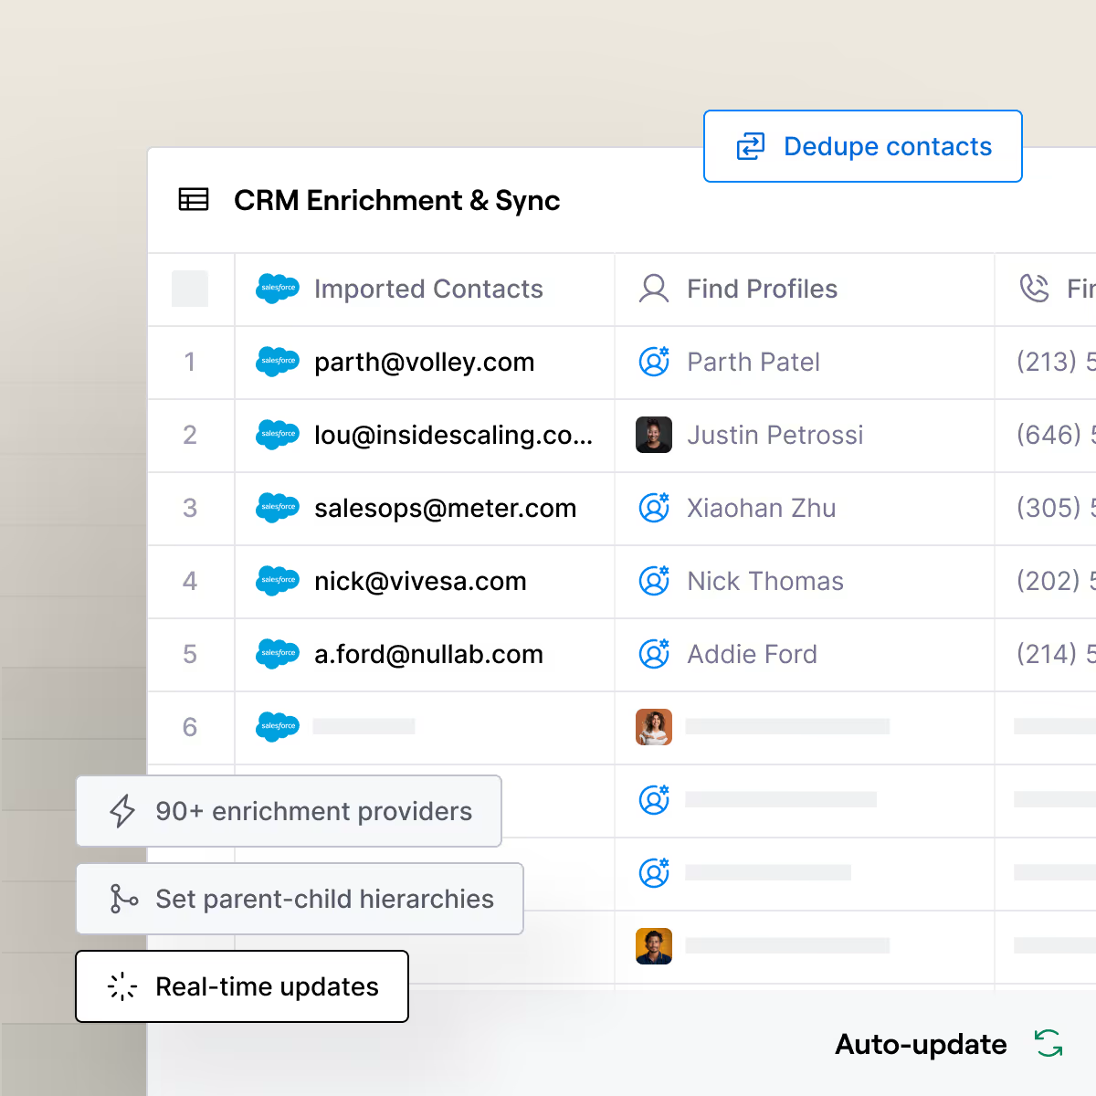1096x1096 pixels.
Task: Click the Dedupe contacts swap icon
Action: [x=750, y=146]
